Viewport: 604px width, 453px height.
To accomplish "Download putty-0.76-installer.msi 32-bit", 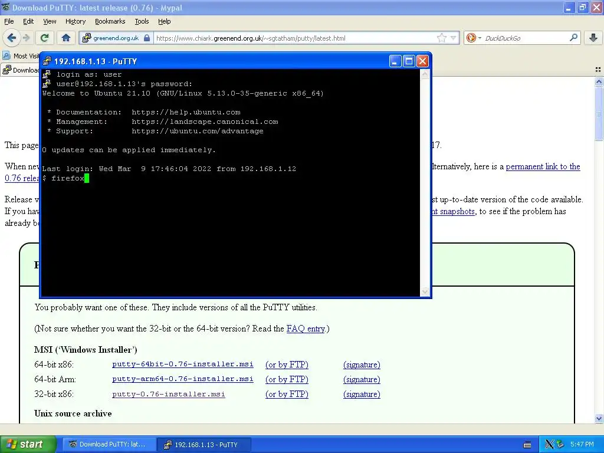I will tap(168, 393).
